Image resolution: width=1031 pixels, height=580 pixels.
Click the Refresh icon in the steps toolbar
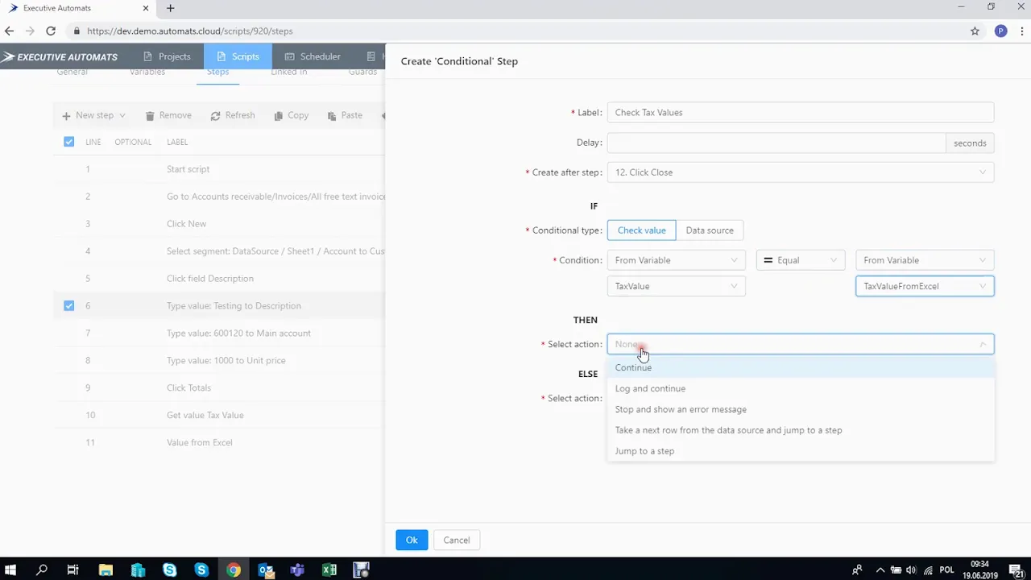coord(216,115)
